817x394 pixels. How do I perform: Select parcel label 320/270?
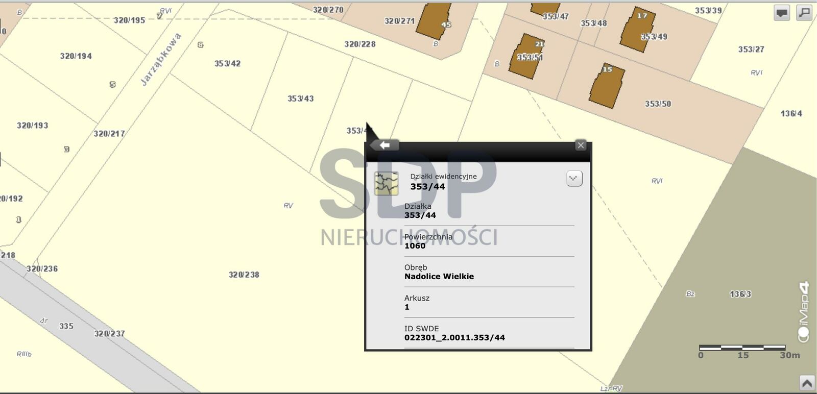(x=328, y=10)
